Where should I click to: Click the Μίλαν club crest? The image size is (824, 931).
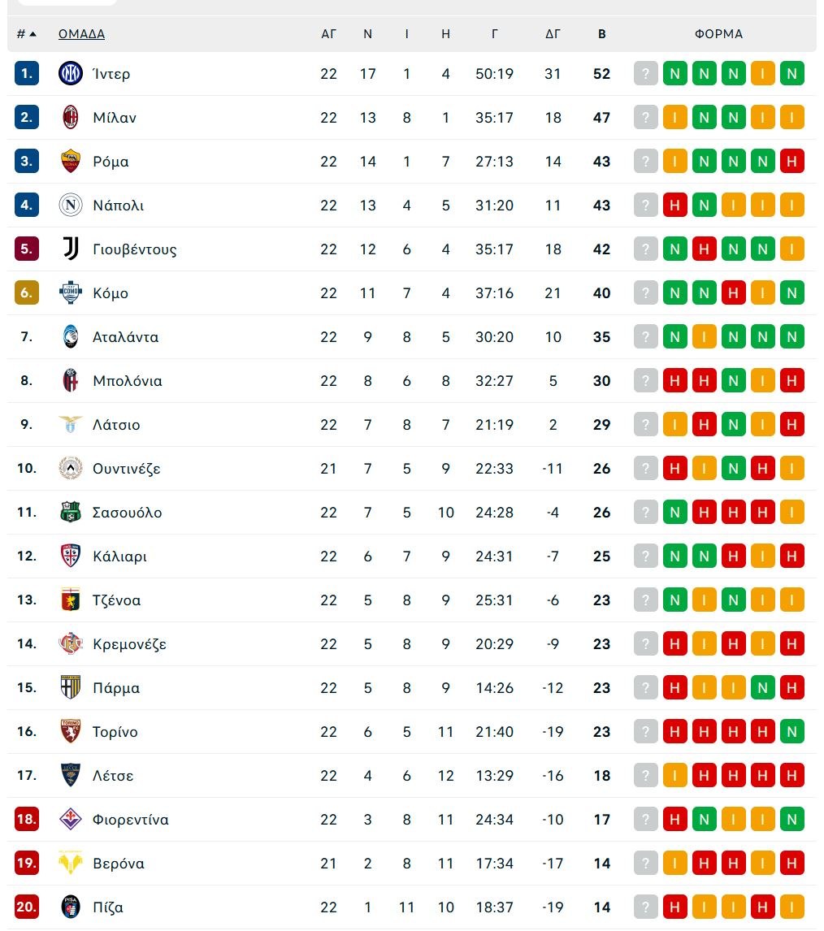[72, 117]
